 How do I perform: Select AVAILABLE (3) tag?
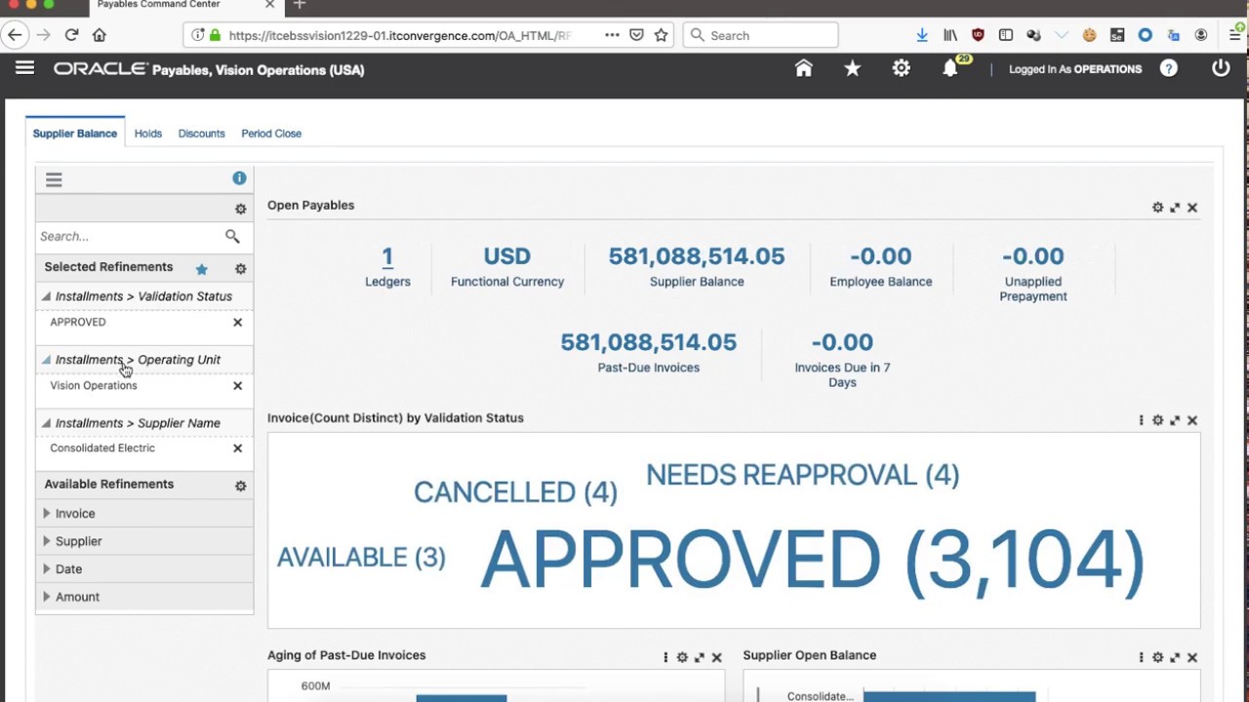(x=361, y=558)
